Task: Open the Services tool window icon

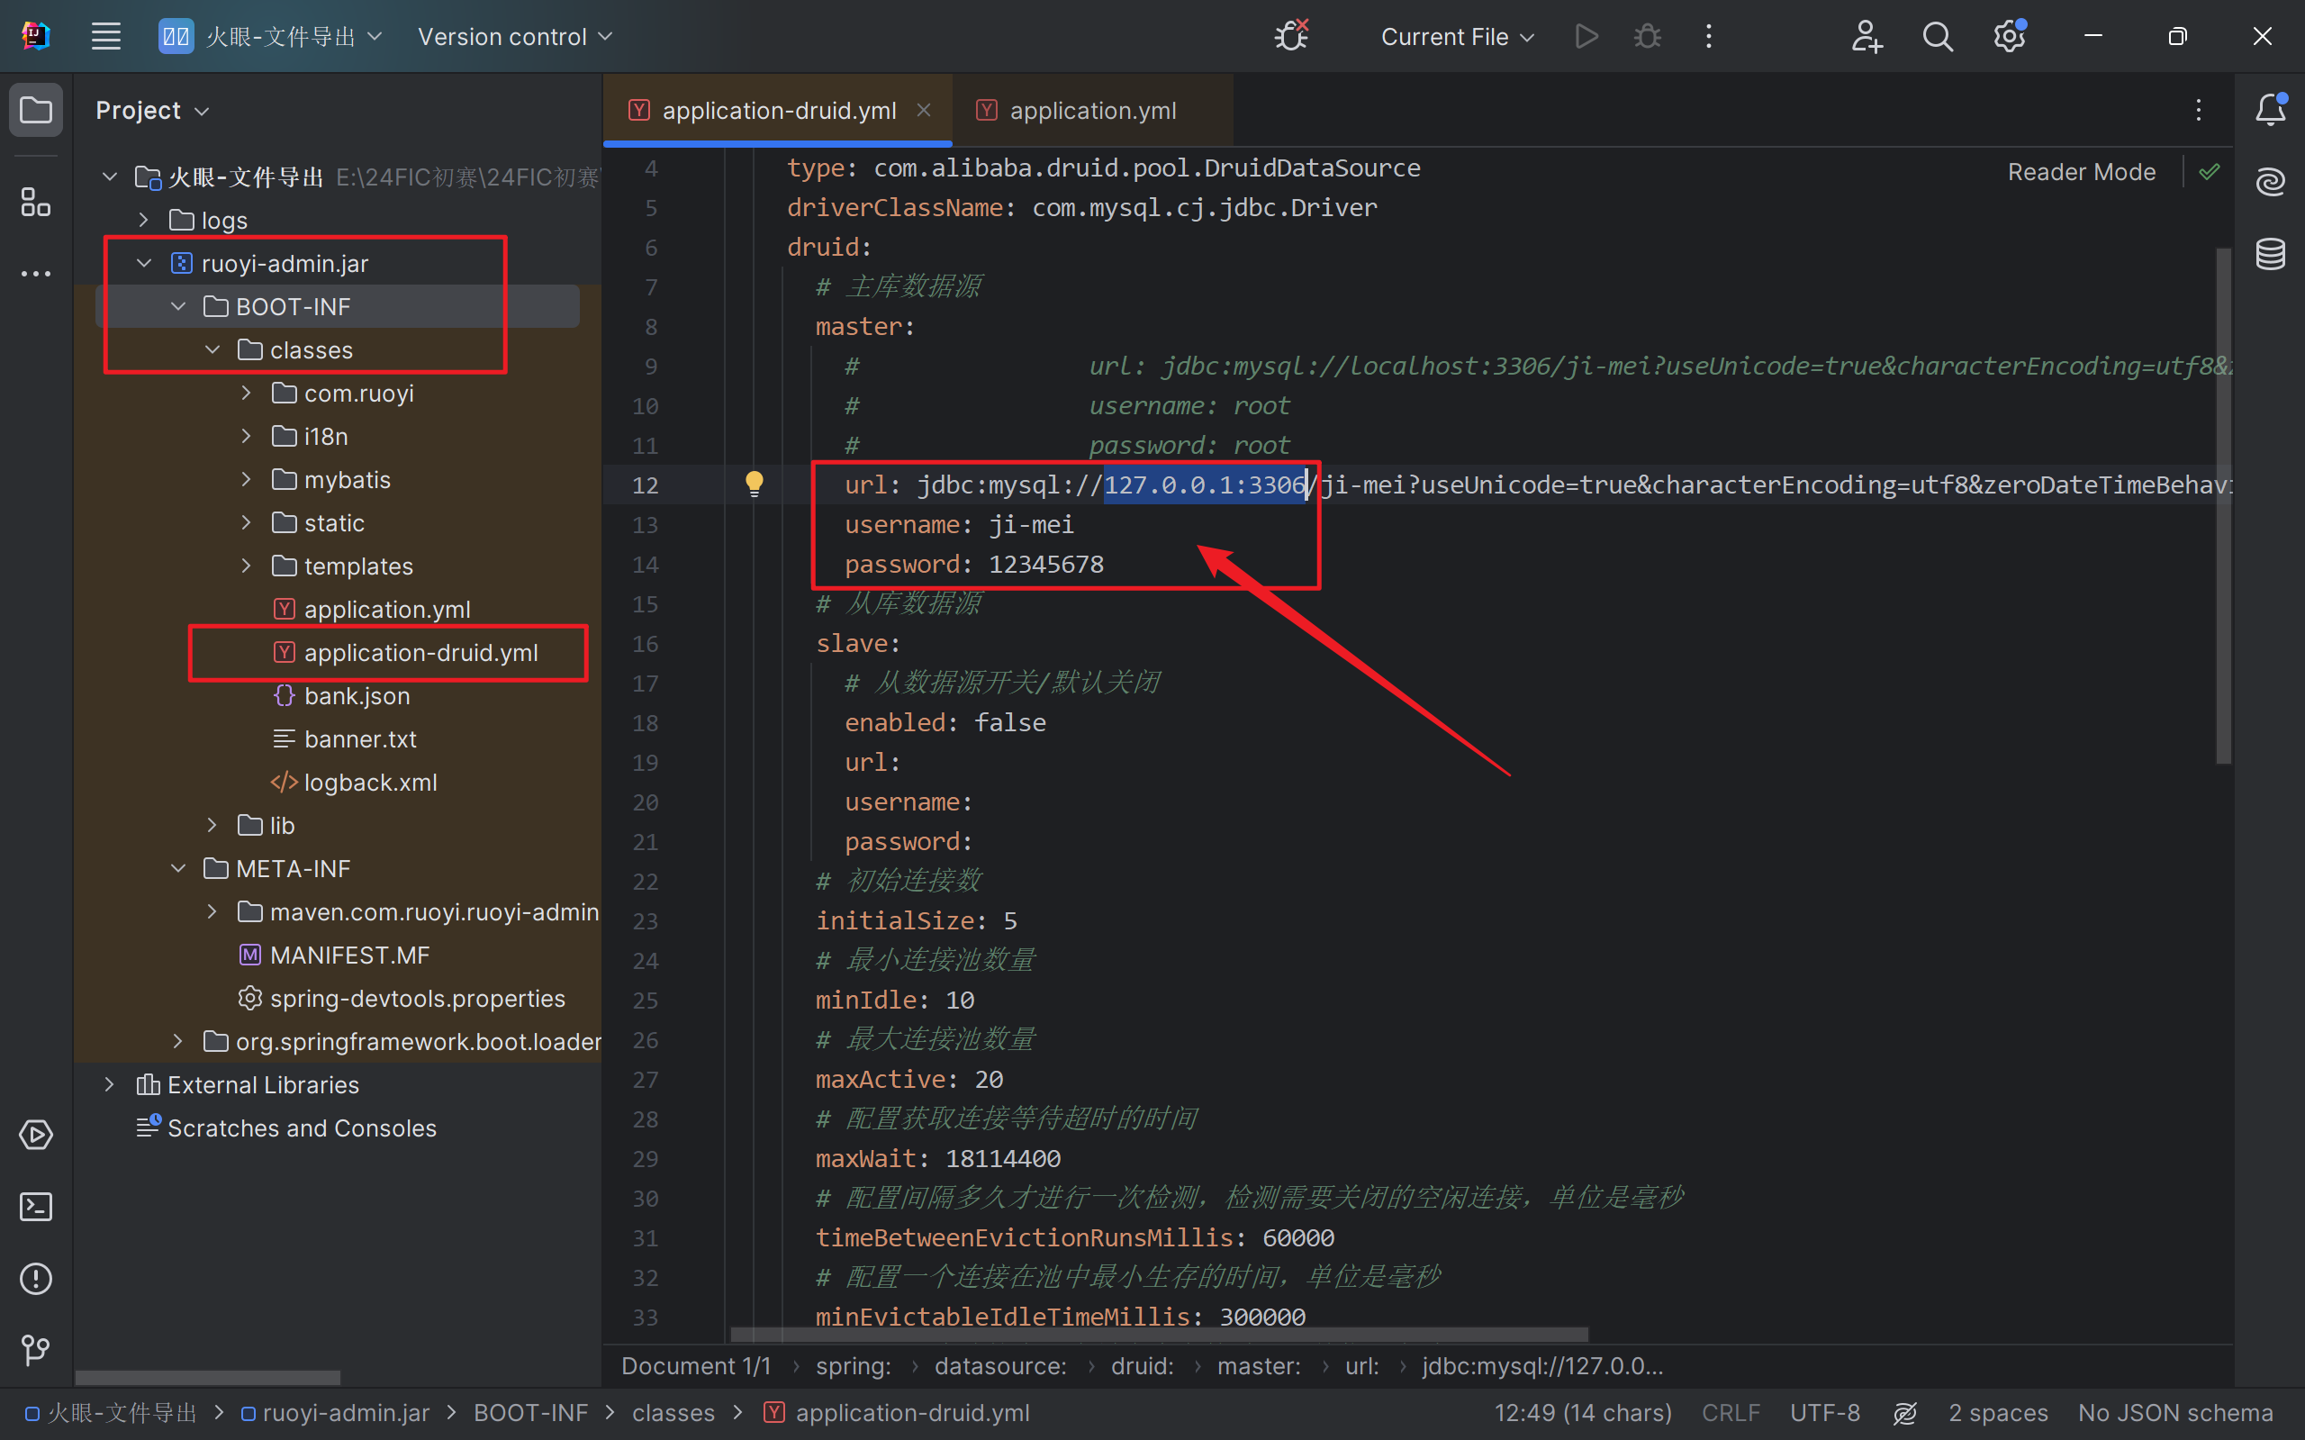Action: [x=35, y=1135]
